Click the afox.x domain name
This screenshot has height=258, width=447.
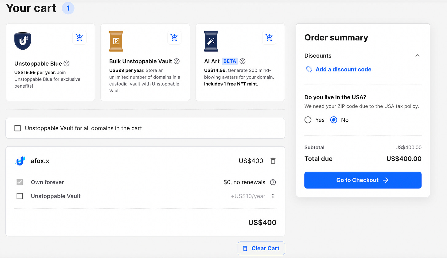click(40, 161)
